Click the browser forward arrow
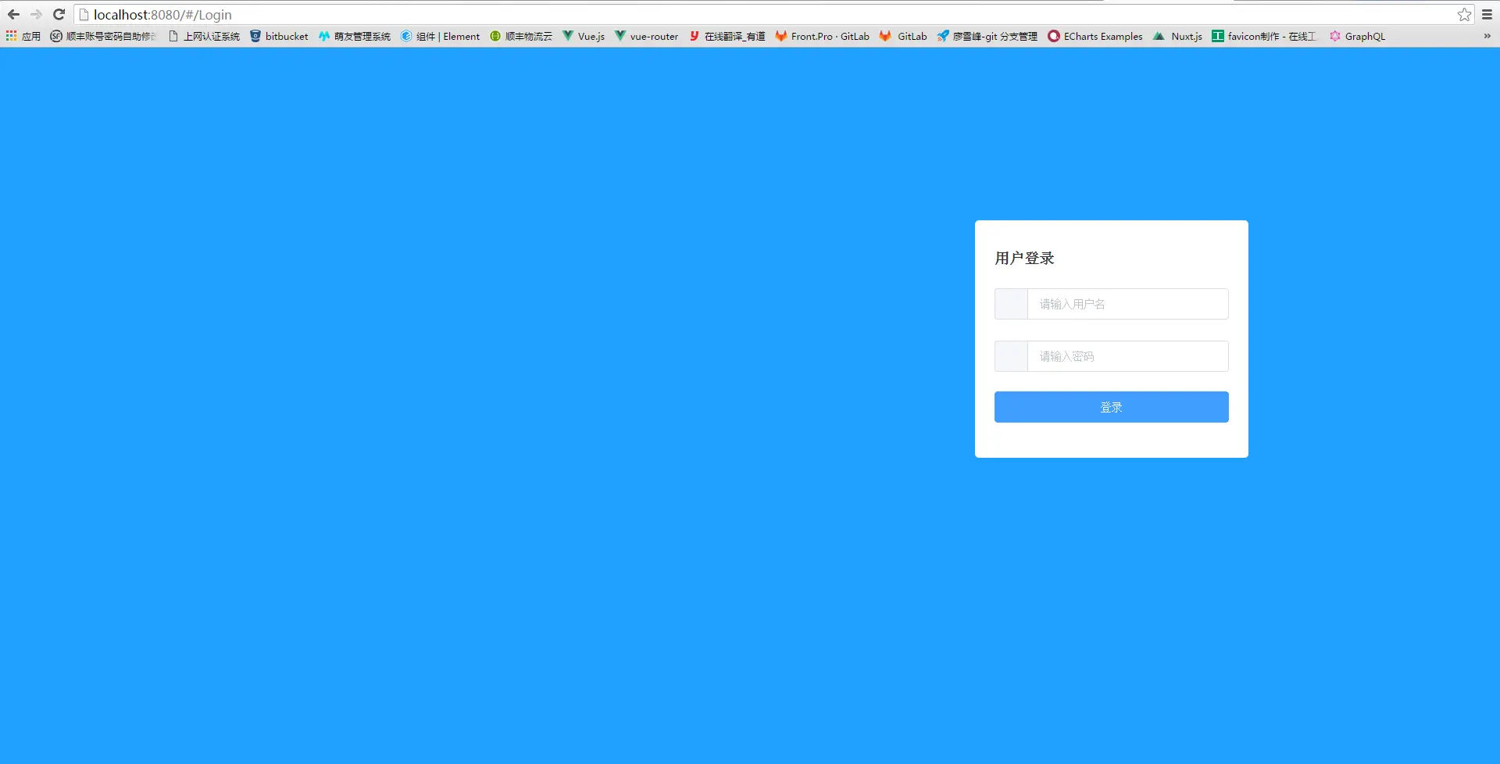Image resolution: width=1500 pixels, height=764 pixels. 36,14
